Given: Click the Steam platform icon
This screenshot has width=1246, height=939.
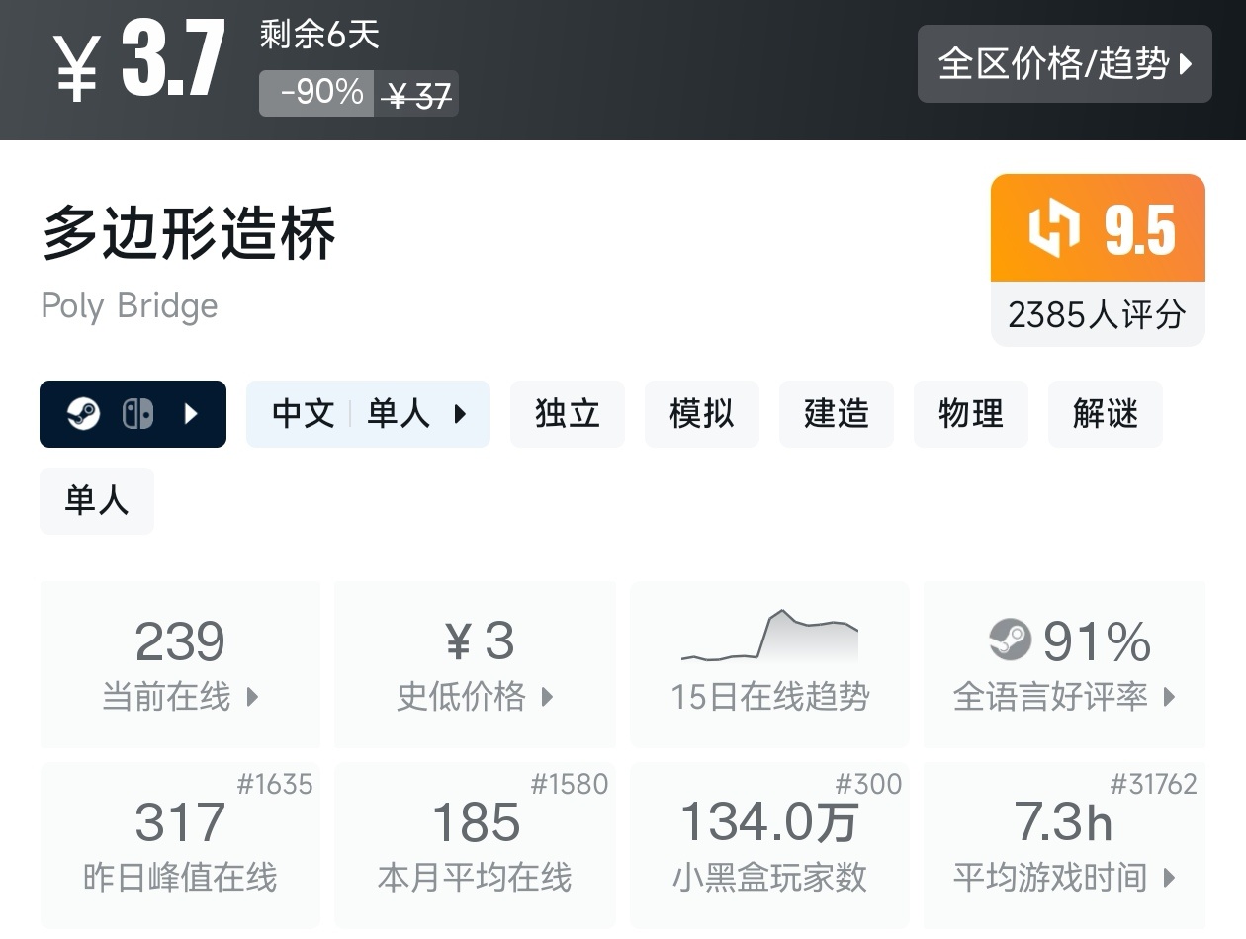Looking at the screenshot, I should coord(83,414).
